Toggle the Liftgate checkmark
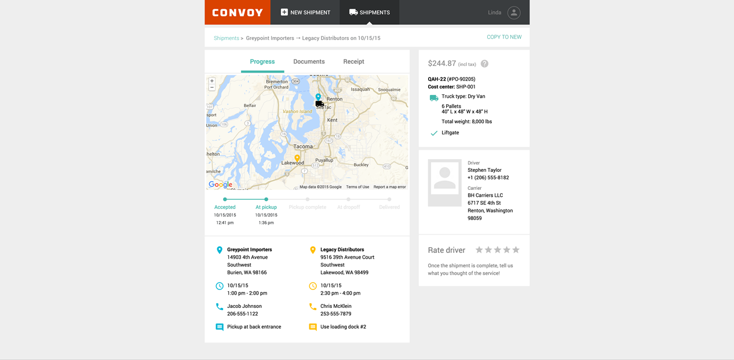This screenshot has height=360, width=734. 433,133
